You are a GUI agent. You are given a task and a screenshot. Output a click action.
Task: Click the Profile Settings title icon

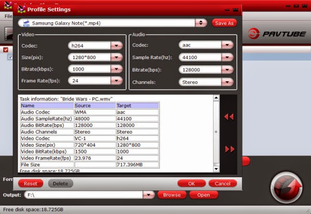tap(21, 9)
